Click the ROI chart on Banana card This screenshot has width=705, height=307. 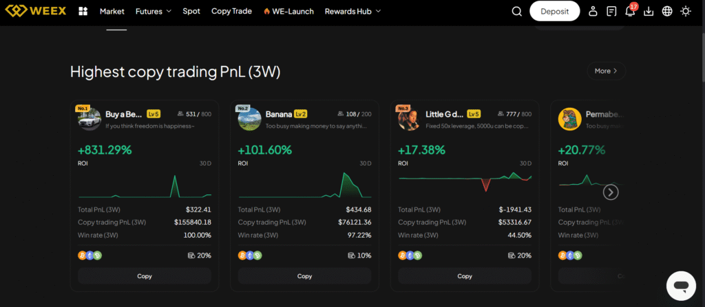304,185
